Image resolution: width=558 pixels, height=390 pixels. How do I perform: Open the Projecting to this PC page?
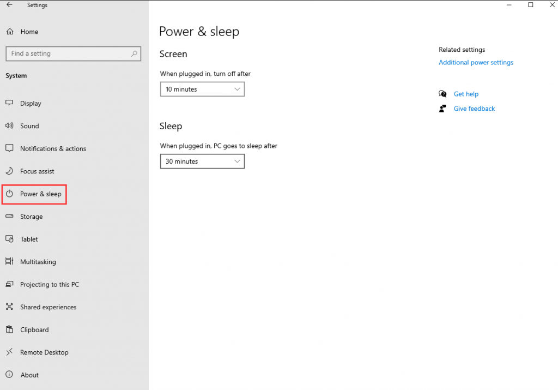[x=49, y=285]
